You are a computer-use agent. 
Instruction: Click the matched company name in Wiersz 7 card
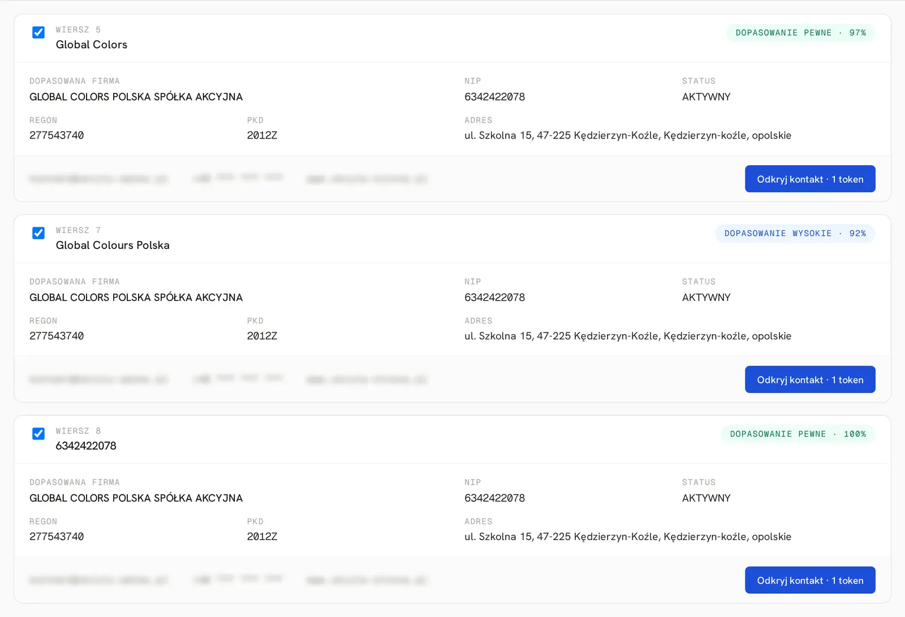(136, 297)
